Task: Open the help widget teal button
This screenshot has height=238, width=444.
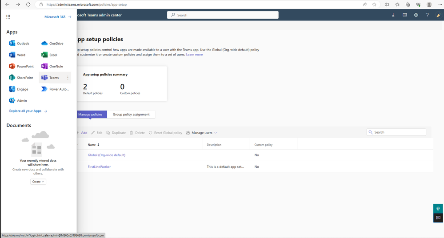Action: pyautogui.click(x=438, y=209)
